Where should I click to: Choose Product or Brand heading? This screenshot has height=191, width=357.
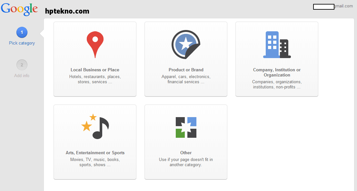pos(186,70)
